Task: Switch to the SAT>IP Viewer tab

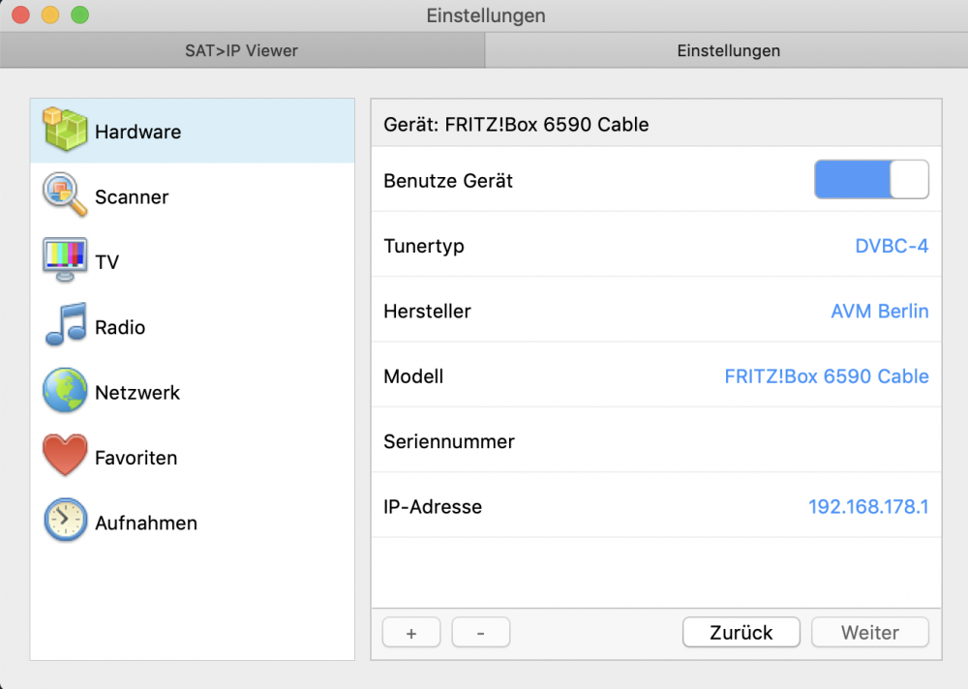Action: tap(242, 50)
